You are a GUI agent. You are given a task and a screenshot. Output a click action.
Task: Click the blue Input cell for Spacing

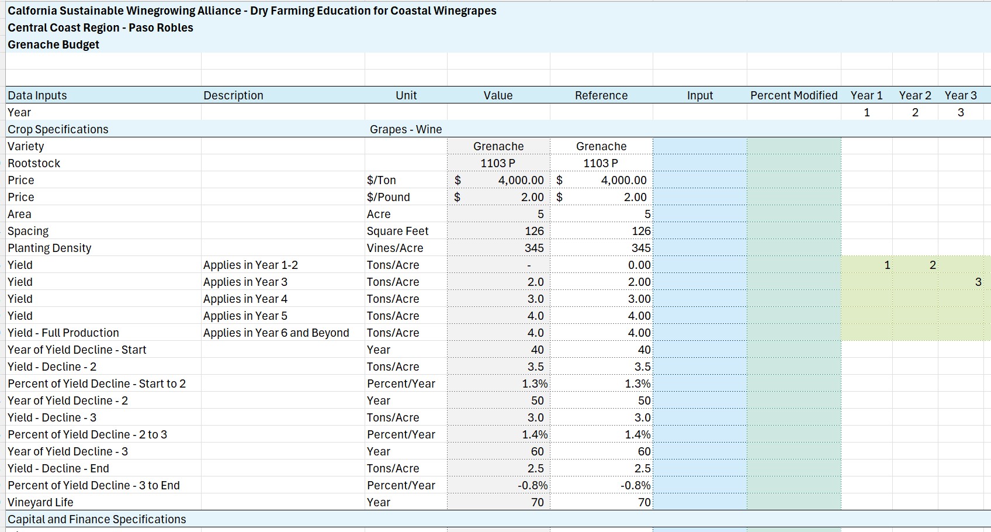click(x=699, y=231)
